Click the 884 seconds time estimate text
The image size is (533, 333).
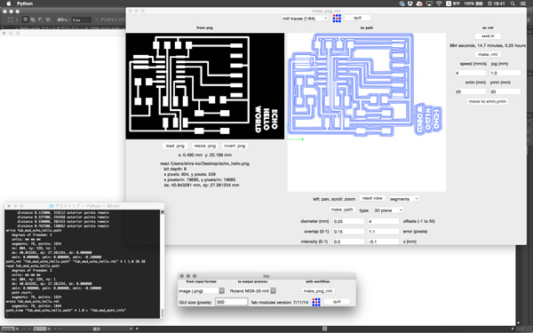coord(488,45)
